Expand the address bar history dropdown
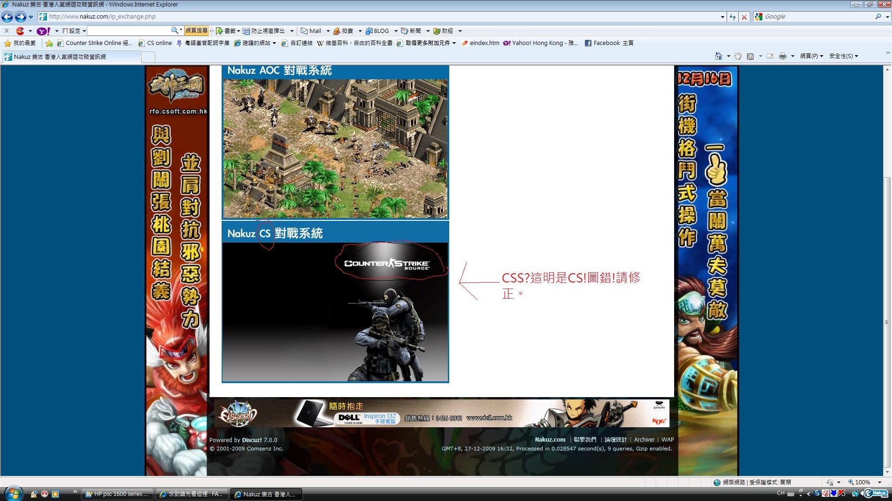The image size is (892, 501). pos(722,17)
